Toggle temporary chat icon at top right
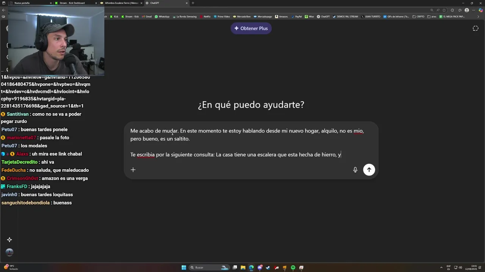 [476, 28]
